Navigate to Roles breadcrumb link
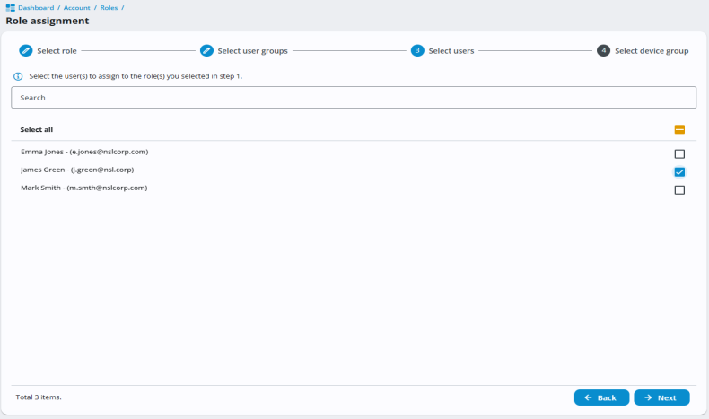709x419 pixels. tap(109, 8)
